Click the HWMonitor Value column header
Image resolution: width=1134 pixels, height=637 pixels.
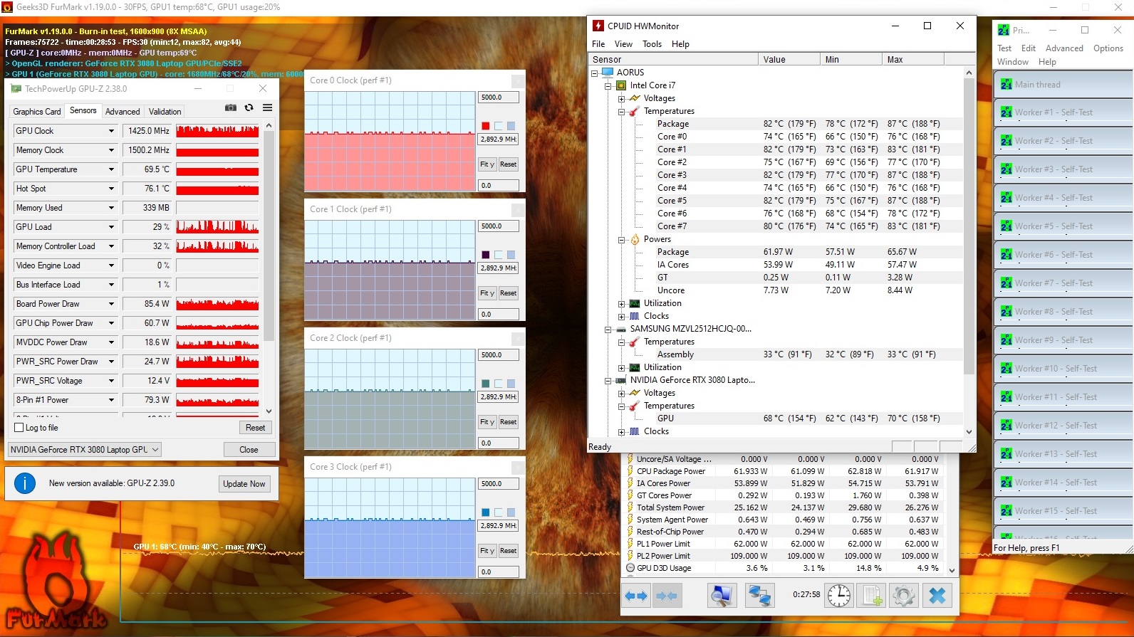[789, 60]
